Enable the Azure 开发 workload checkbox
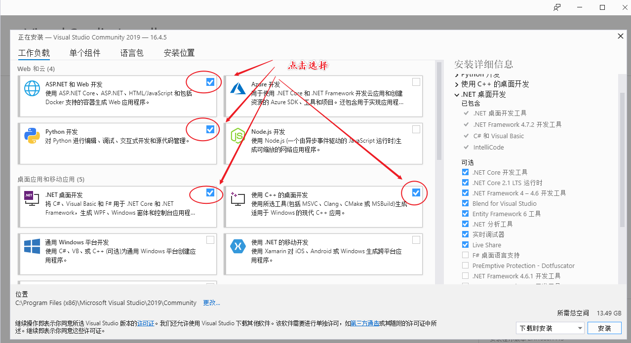The image size is (631, 343). coord(416,82)
